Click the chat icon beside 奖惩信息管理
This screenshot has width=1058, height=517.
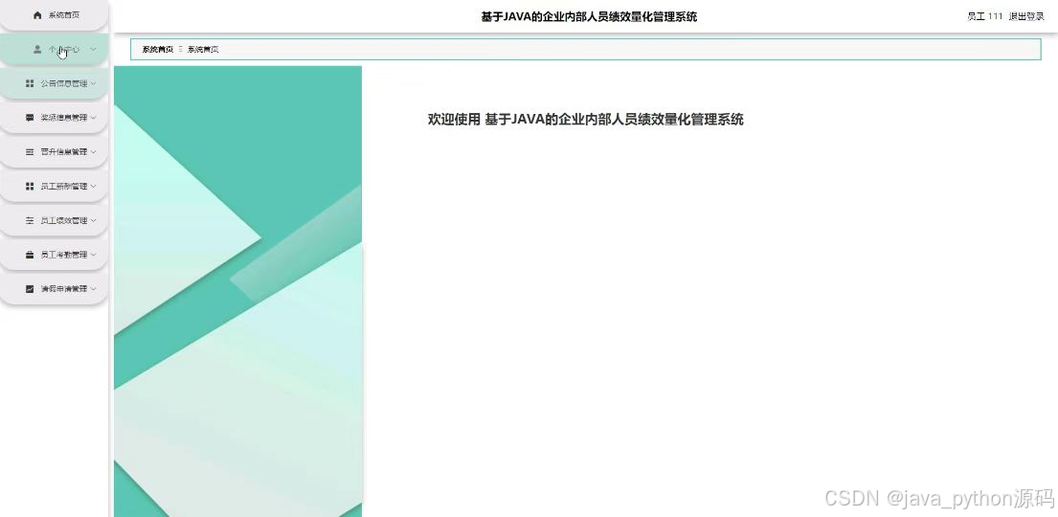click(30, 118)
